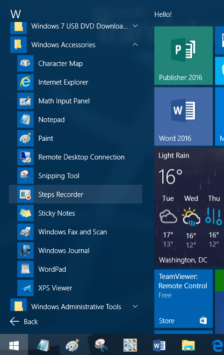Click the XPS Viewer icon
The height and width of the screenshot is (355, 224).
pos(25,288)
